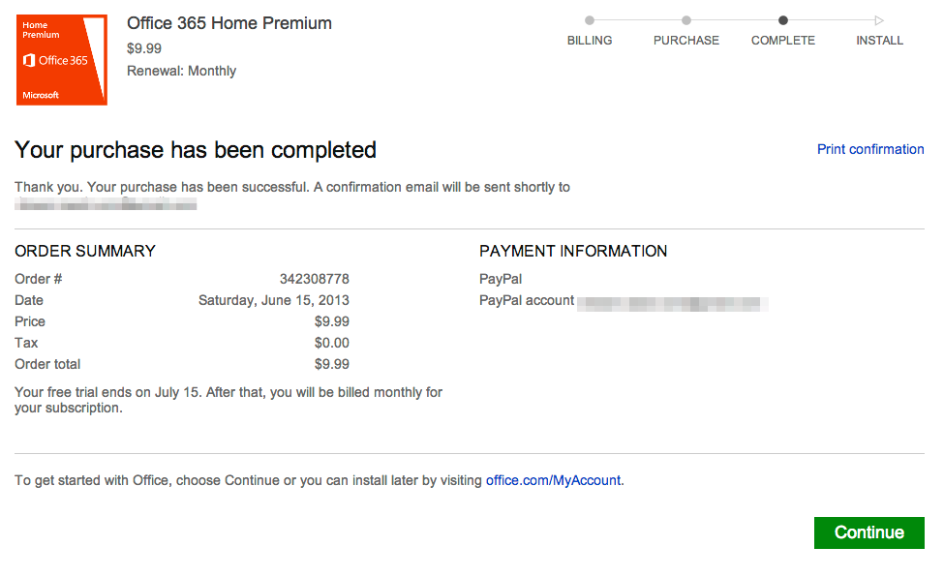Click the Office 365 Home Premium product image

[x=61, y=60]
